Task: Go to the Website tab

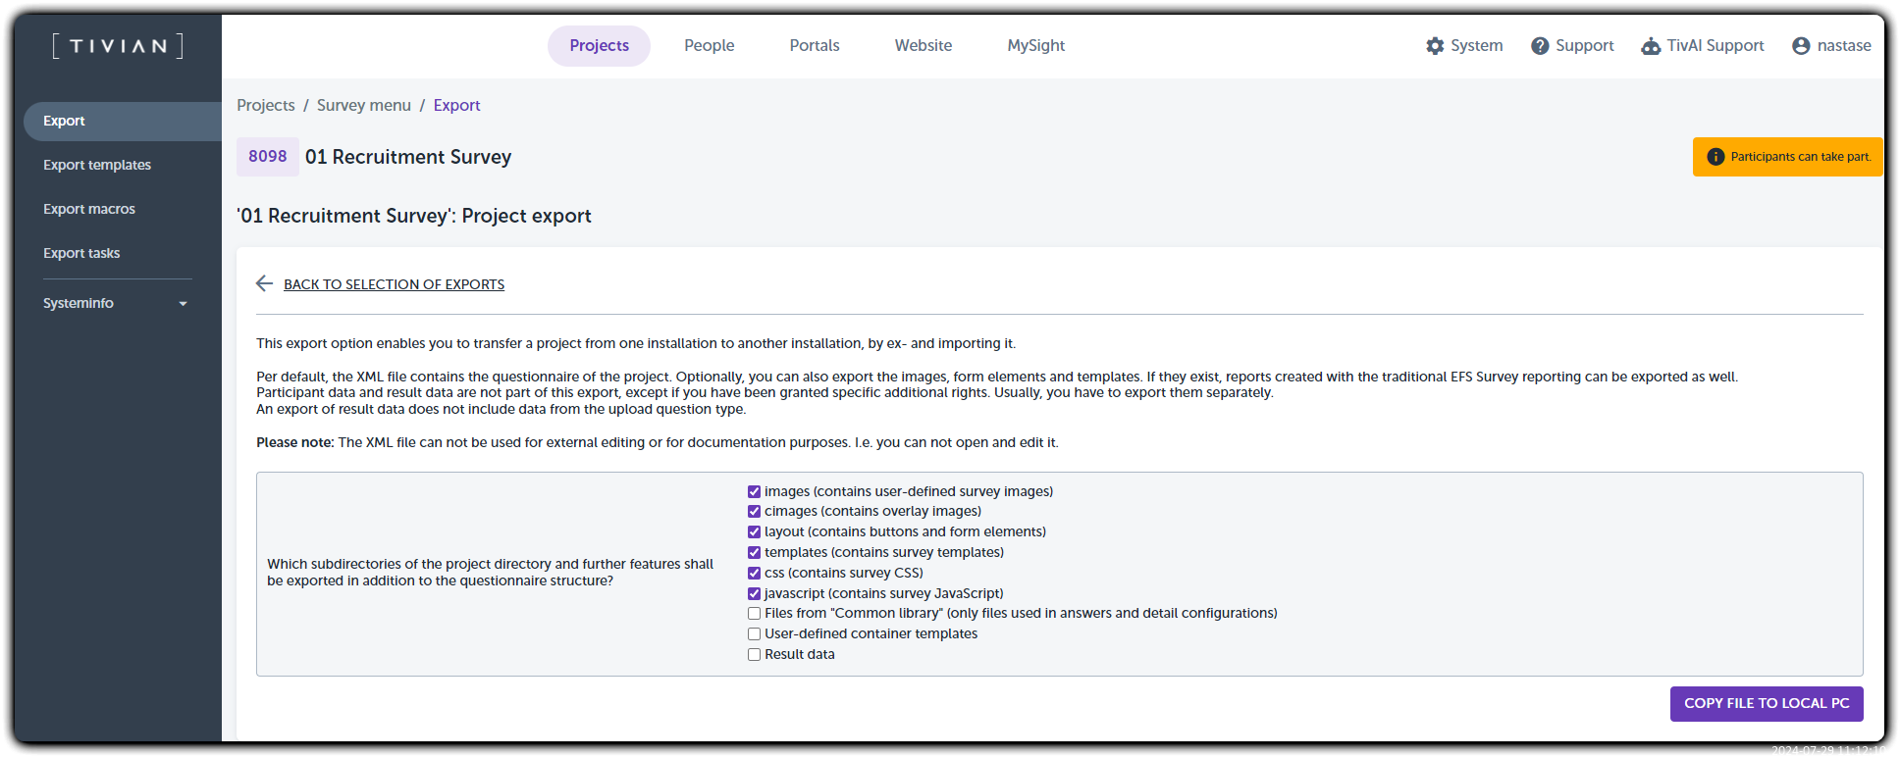Action: coord(924,46)
